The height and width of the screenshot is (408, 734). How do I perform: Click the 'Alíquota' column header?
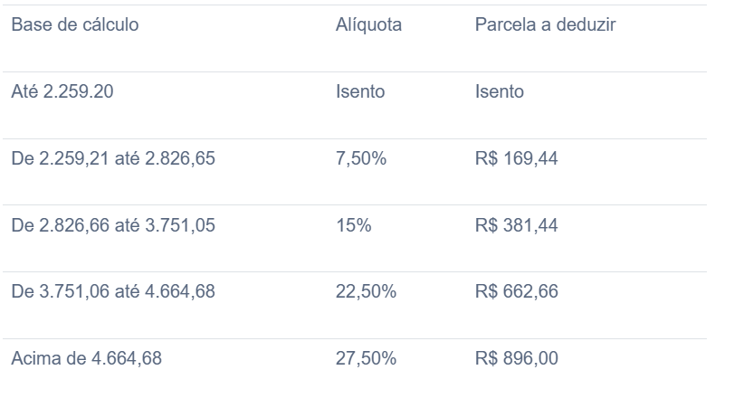(x=369, y=24)
